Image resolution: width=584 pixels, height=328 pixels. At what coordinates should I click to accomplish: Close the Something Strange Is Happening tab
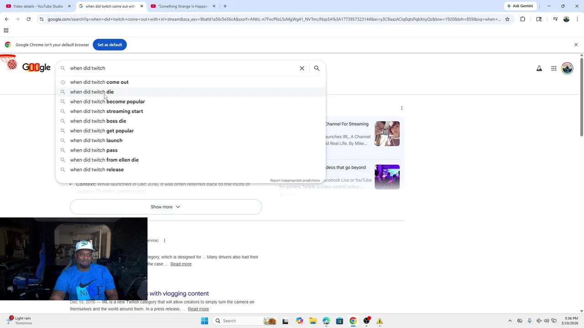point(214,6)
